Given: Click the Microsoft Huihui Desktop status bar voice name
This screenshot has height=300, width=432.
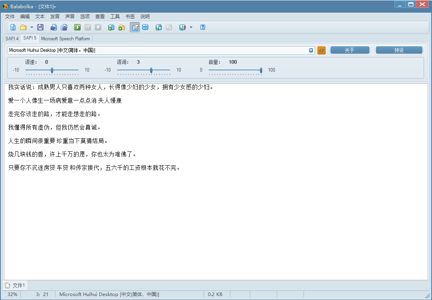Looking at the screenshot, I should [109, 294].
